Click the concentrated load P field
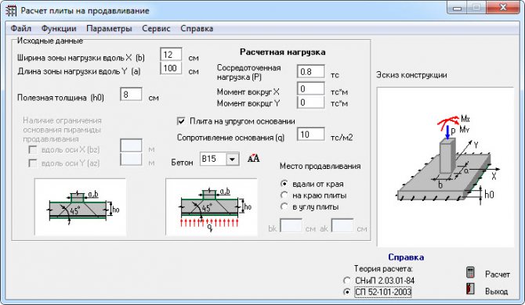Screen dimensions: 525x305 311,72
